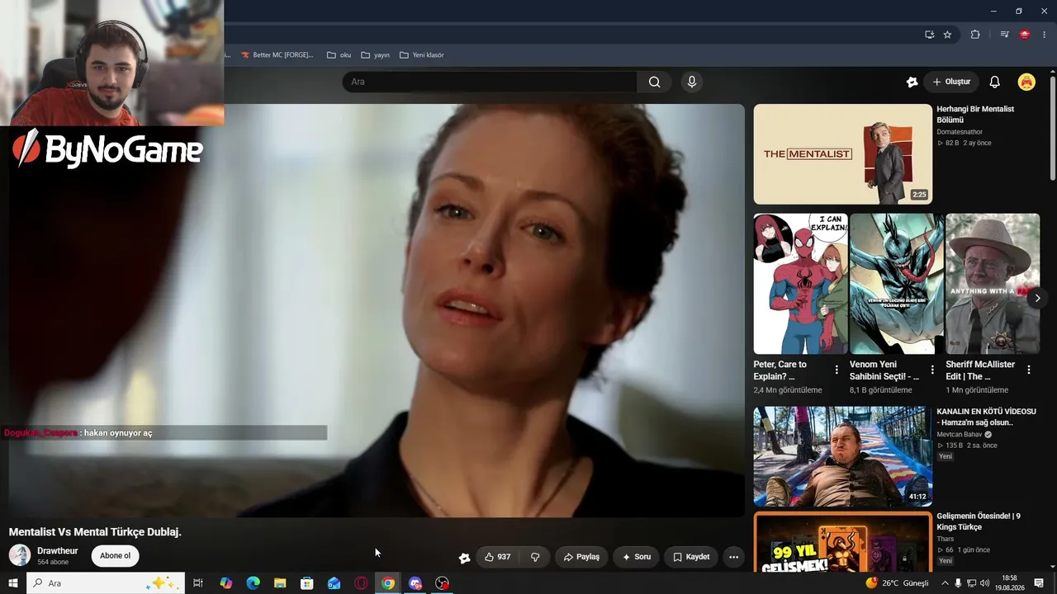Viewport: 1057px width, 594px height.
Task: Open the Peter, Care to Explain short thumbnail
Action: (801, 284)
